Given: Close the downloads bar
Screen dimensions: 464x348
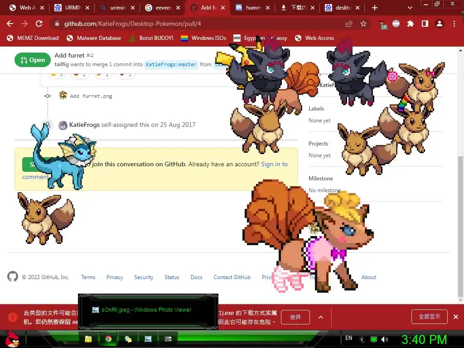Looking at the screenshot, I should point(456,317).
